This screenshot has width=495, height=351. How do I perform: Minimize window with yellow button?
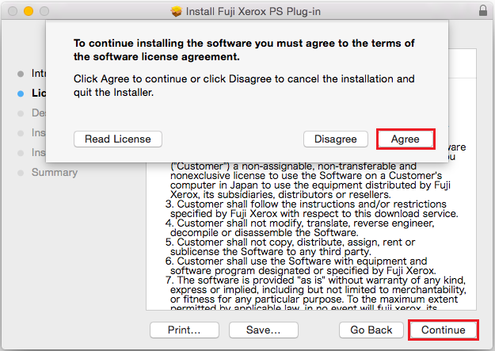point(29,11)
